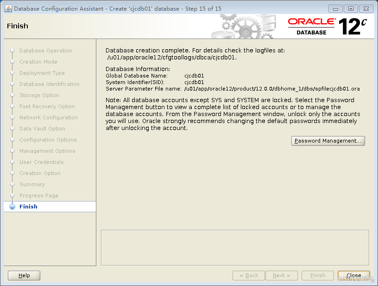This screenshot has height=286, width=378.
Task: Click the Global Database Name value cjcdb01
Action: [194, 76]
